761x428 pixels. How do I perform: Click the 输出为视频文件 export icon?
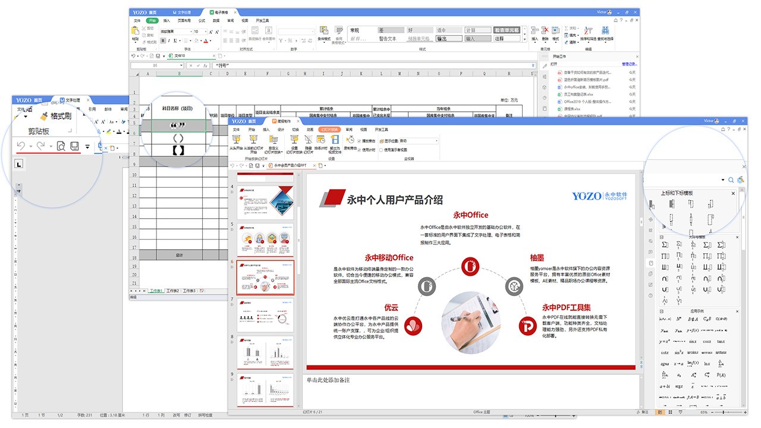[335, 139]
